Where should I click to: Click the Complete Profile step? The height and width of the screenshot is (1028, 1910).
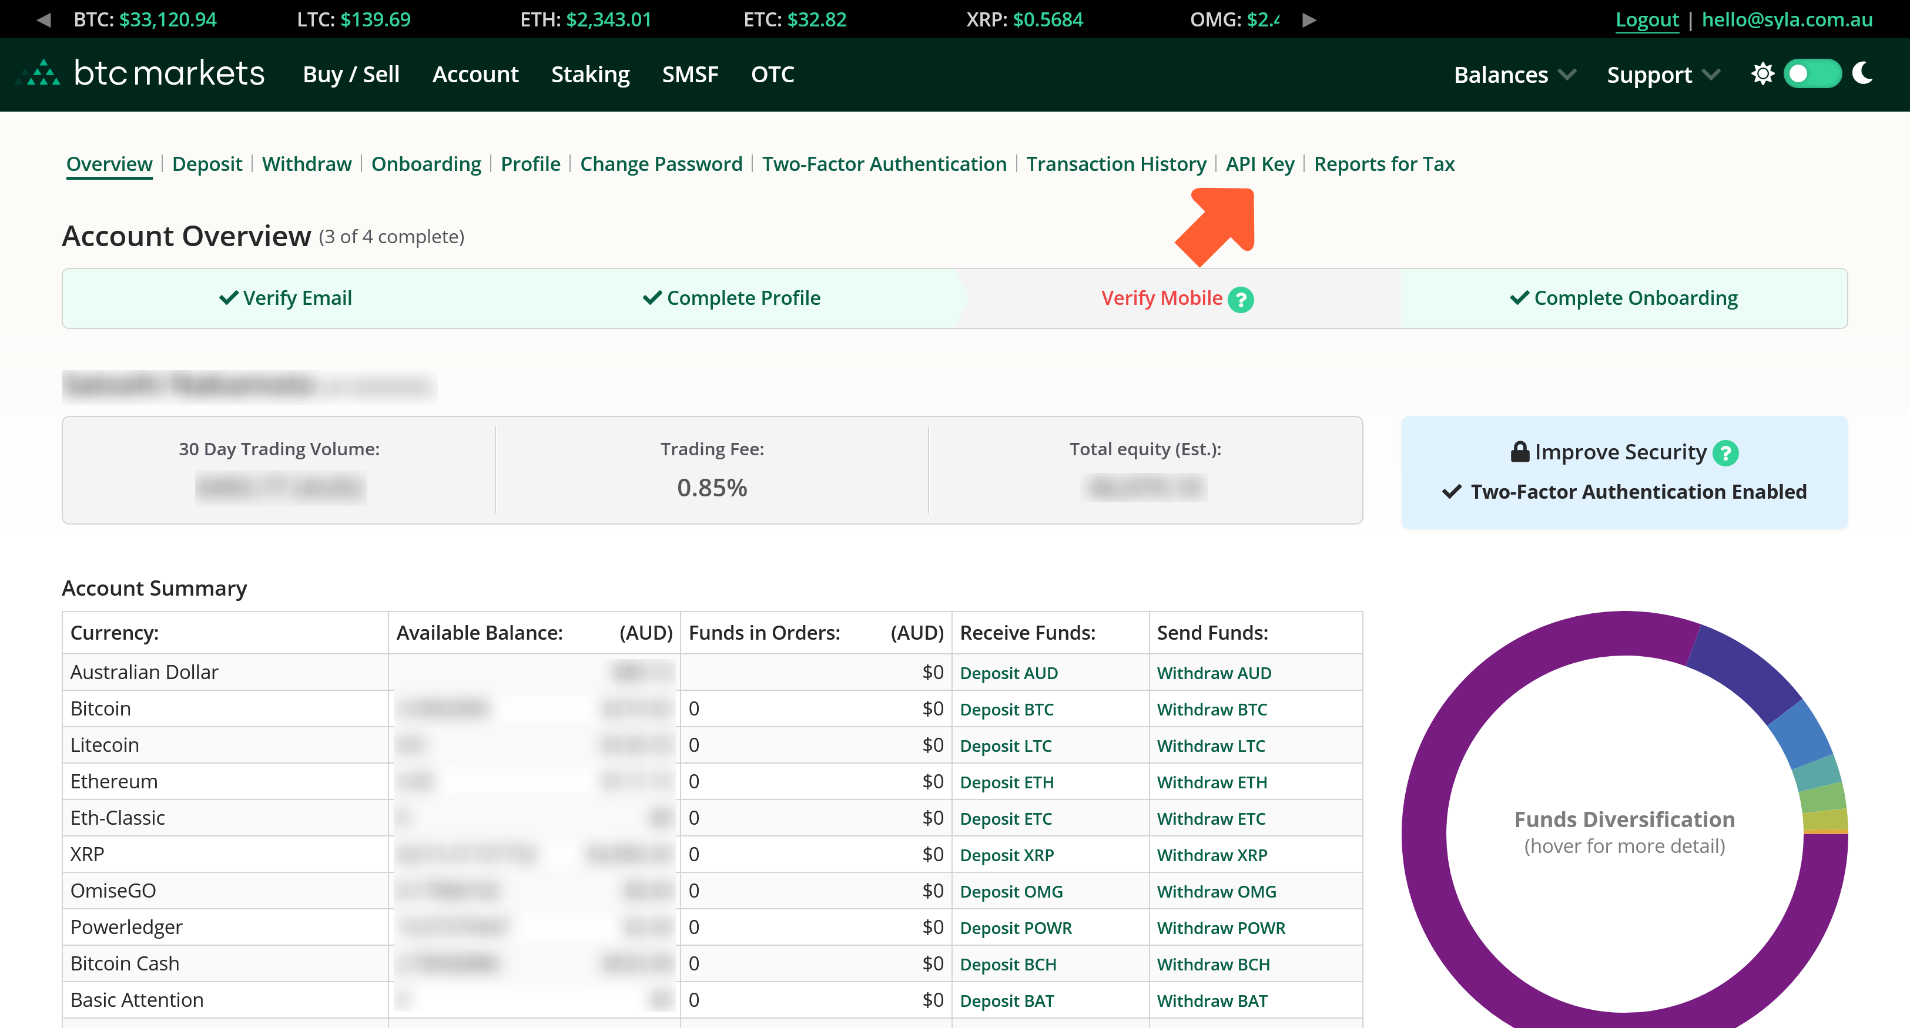click(731, 298)
